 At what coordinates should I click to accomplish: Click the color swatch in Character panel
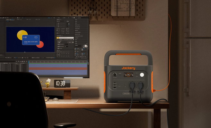pyautogui.click(x=86, y=46)
